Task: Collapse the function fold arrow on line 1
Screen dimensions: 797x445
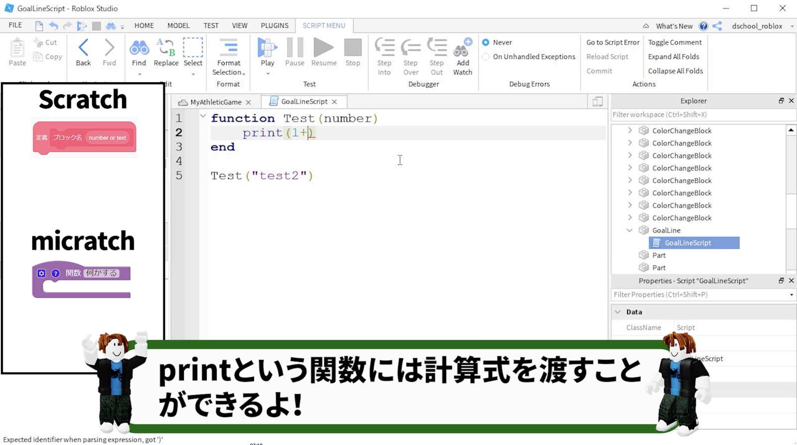Action: pos(203,116)
